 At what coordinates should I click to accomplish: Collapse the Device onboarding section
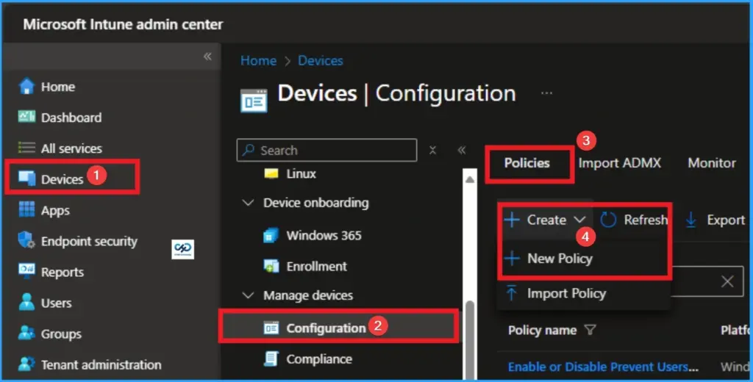click(x=249, y=203)
